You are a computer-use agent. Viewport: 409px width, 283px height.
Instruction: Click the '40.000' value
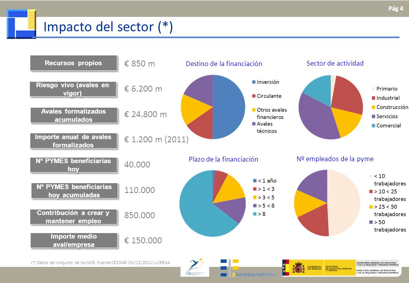(137, 165)
